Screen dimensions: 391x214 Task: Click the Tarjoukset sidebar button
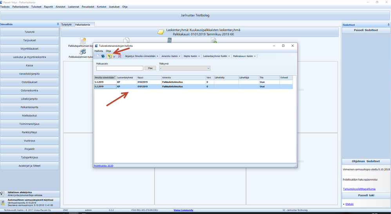click(x=29, y=40)
